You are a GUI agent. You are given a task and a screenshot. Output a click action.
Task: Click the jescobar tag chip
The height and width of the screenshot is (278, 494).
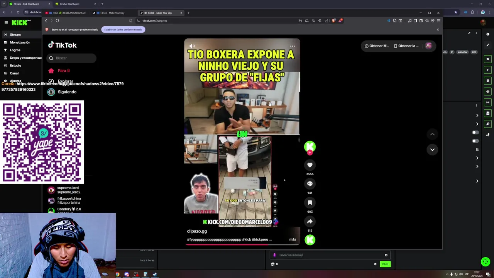click(462, 52)
